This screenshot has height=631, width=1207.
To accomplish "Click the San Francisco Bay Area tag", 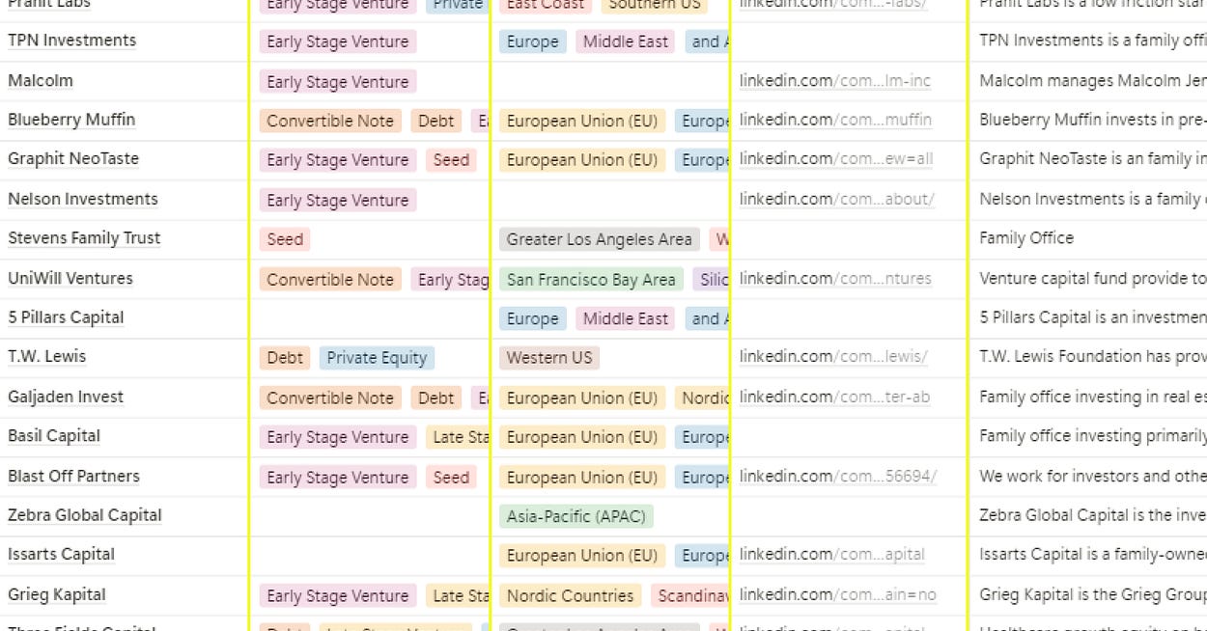I will click(x=591, y=280).
